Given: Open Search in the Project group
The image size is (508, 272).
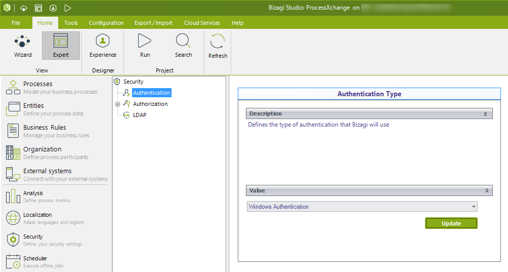Looking at the screenshot, I should click(x=183, y=46).
